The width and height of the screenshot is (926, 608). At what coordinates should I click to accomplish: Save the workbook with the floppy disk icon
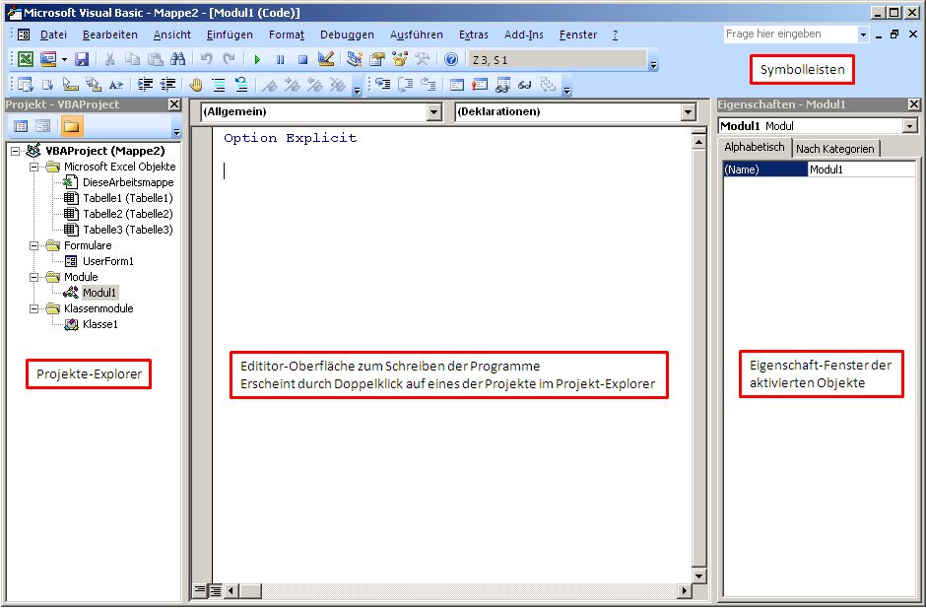coord(82,59)
